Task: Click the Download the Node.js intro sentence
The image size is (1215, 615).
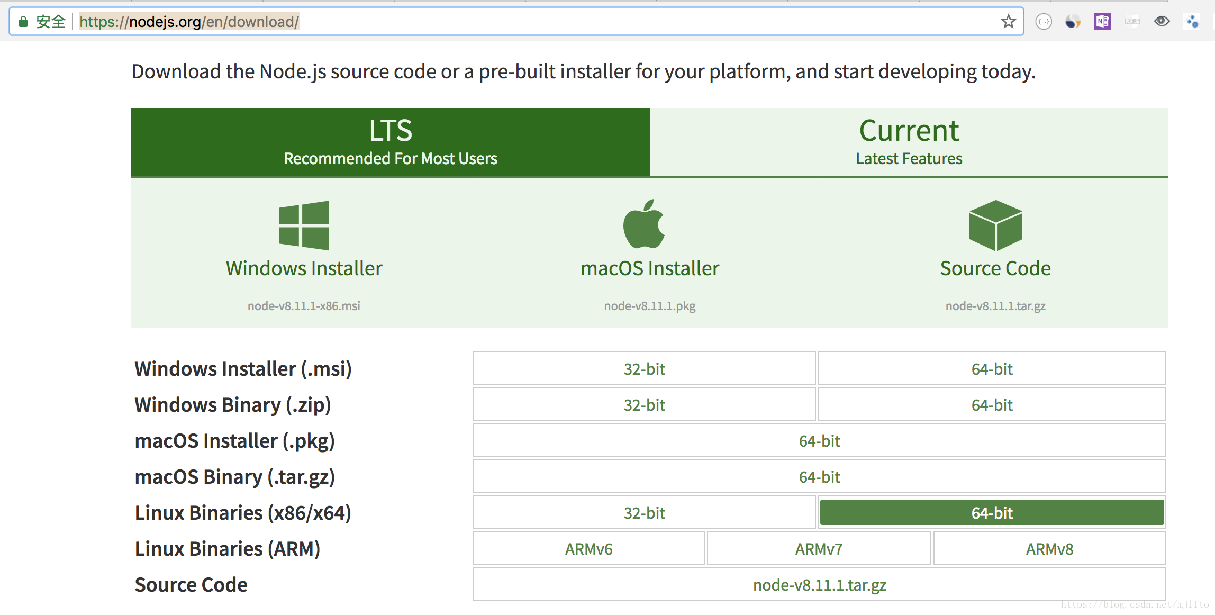Action: pos(584,71)
